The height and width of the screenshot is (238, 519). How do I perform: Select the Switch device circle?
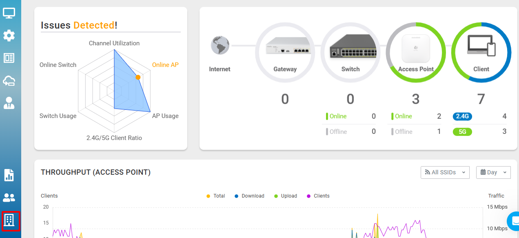[350, 51]
